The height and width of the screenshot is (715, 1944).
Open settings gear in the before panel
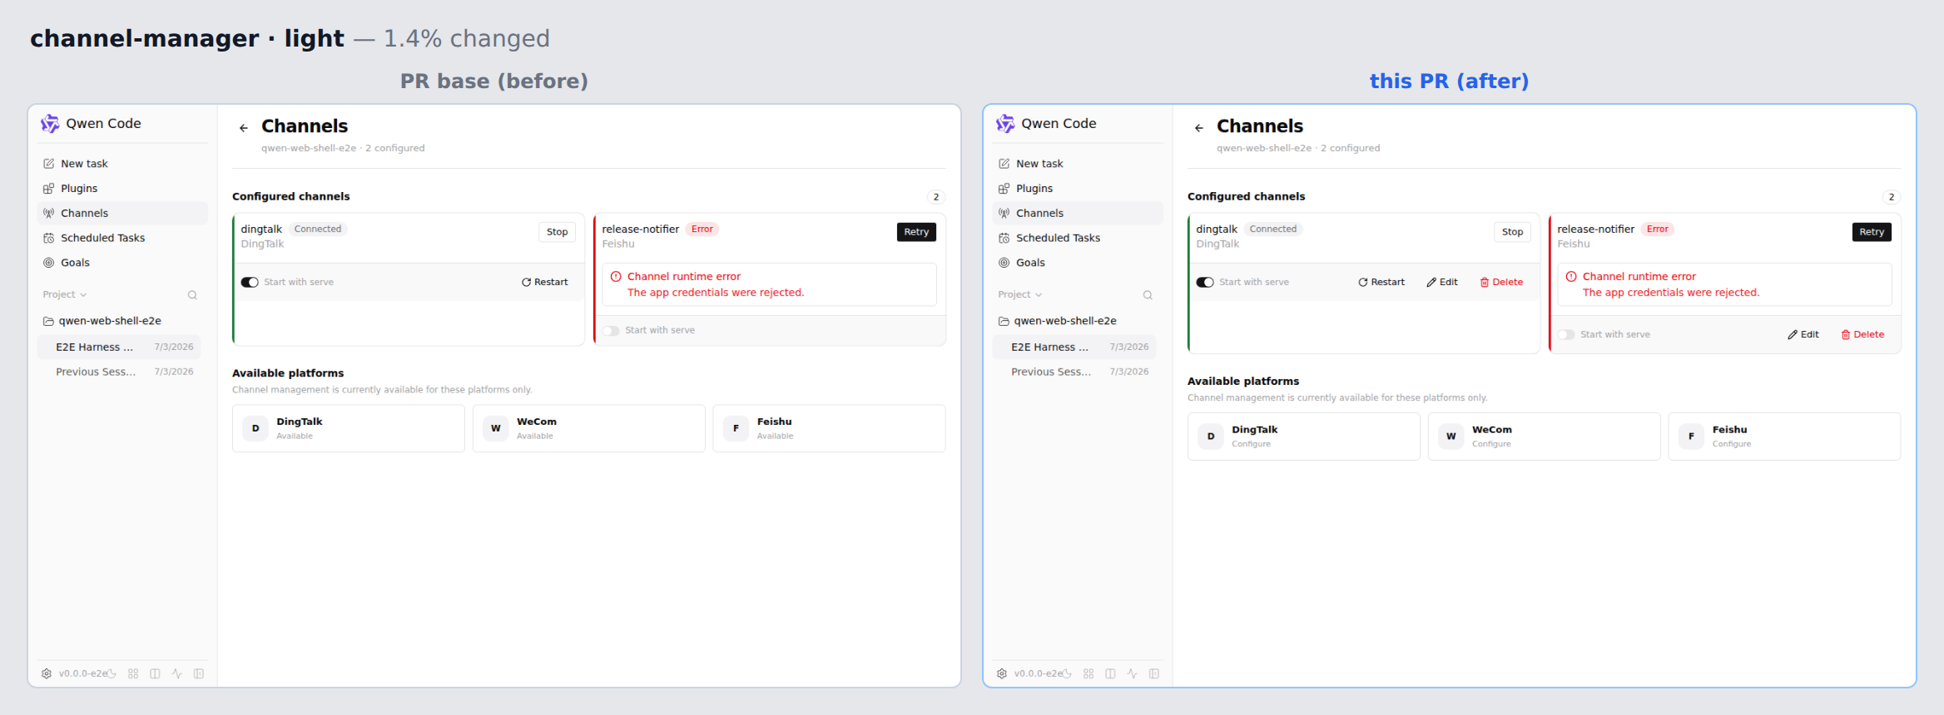(47, 673)
